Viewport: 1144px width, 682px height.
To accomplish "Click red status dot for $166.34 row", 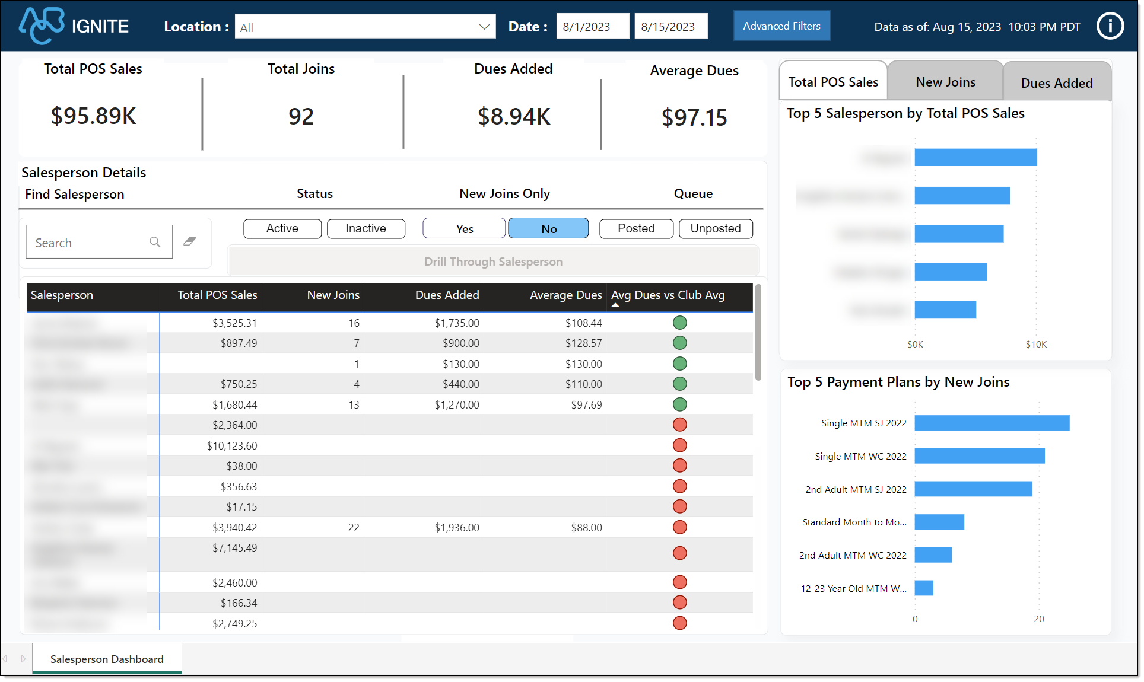I will point(680,603).
